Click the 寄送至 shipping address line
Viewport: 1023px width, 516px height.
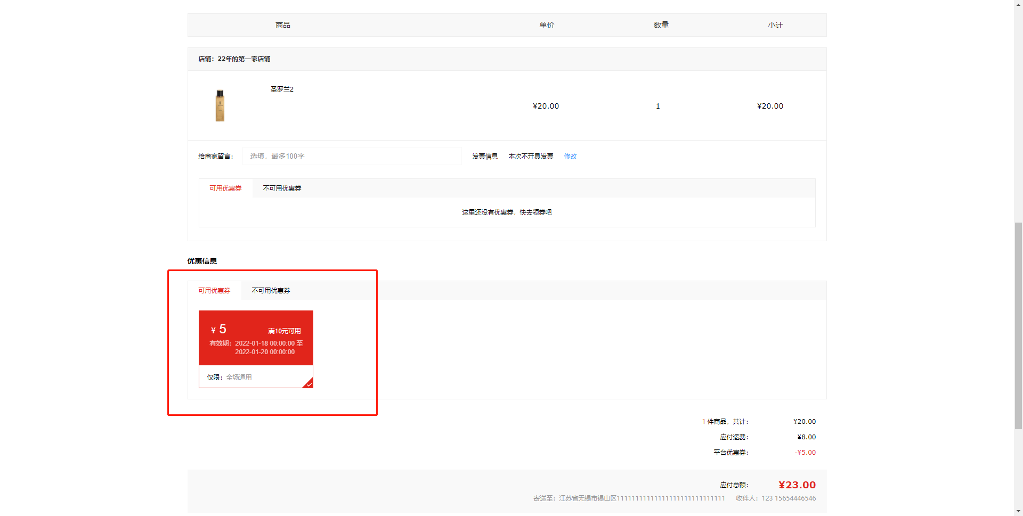[x=629, y=498]
